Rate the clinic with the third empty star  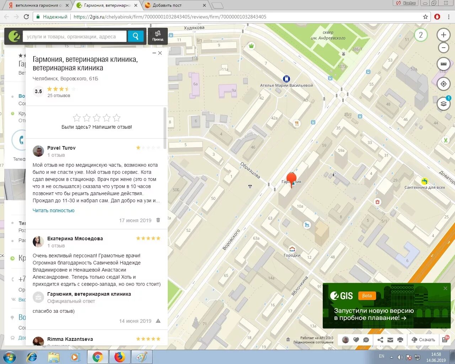tap(97, 118)
